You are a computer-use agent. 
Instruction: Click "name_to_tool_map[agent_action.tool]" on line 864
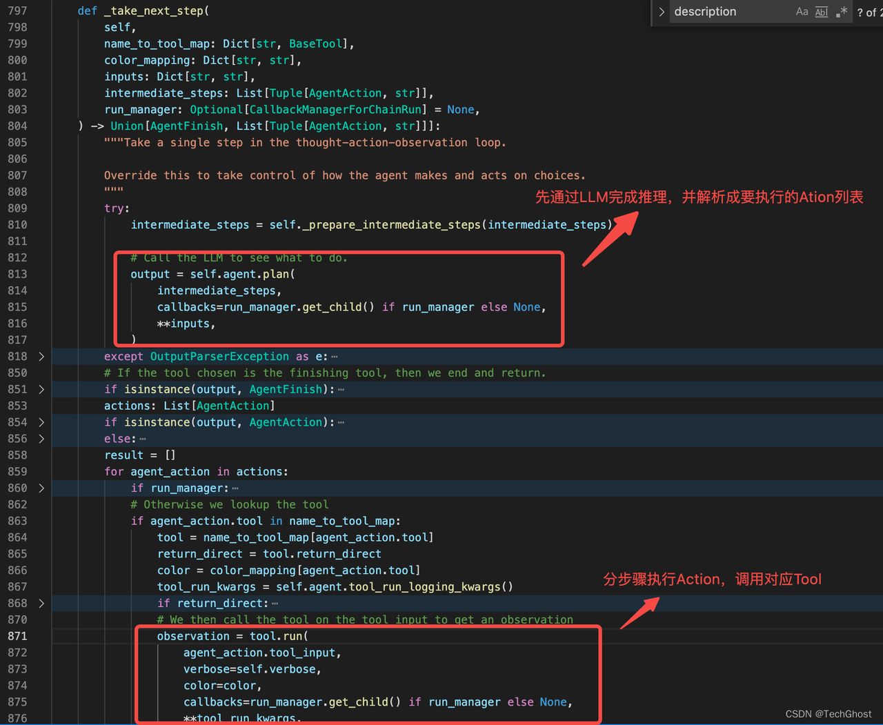pos(318,538)
